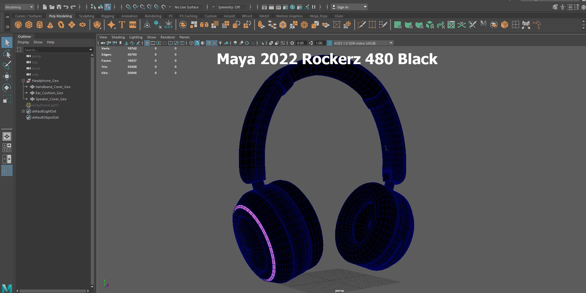Create a polygon cube from the shelf
This screenshot has width=586, height=293.
coord(29,25)
